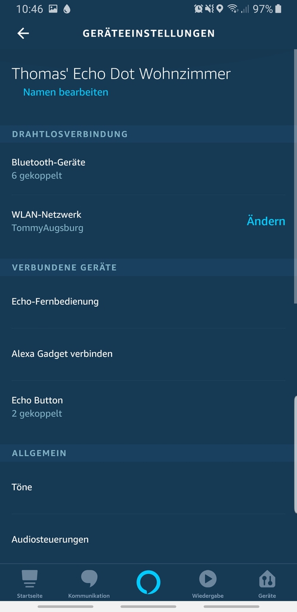The image size is (297, 612).
Task: Tap the back arrow icon
Action: pos(23,33)
